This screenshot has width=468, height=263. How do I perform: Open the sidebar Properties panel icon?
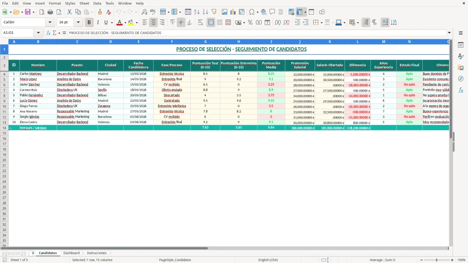(461, 45)
